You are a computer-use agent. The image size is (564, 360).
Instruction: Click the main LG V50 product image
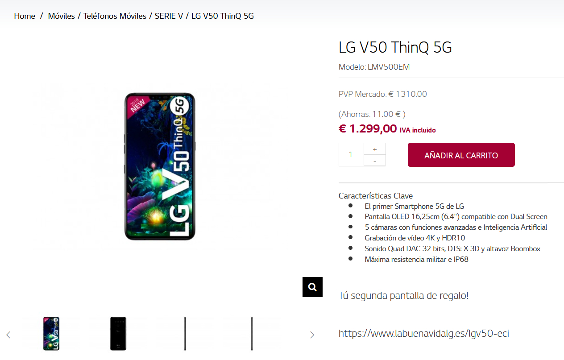(160, 166)
